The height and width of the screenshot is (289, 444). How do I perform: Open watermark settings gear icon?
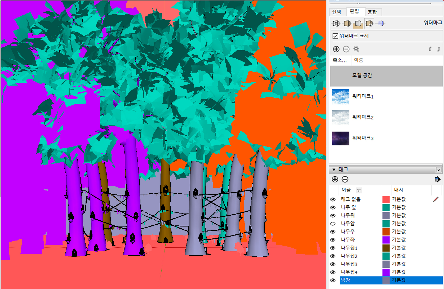[356, 49]
